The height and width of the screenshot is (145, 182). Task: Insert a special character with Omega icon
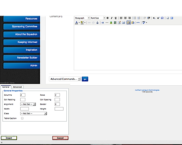tap(162, 18)
